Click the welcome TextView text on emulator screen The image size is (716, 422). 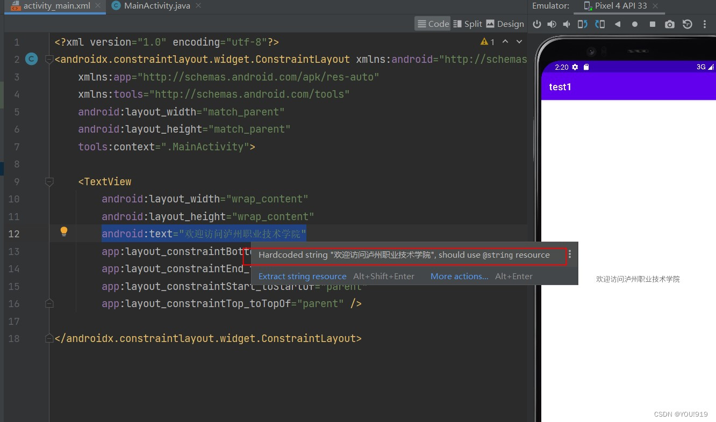(638, 279)
